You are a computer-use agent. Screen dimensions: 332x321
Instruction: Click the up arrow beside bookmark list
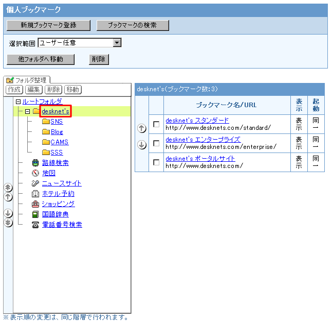[x=142, y=128]
